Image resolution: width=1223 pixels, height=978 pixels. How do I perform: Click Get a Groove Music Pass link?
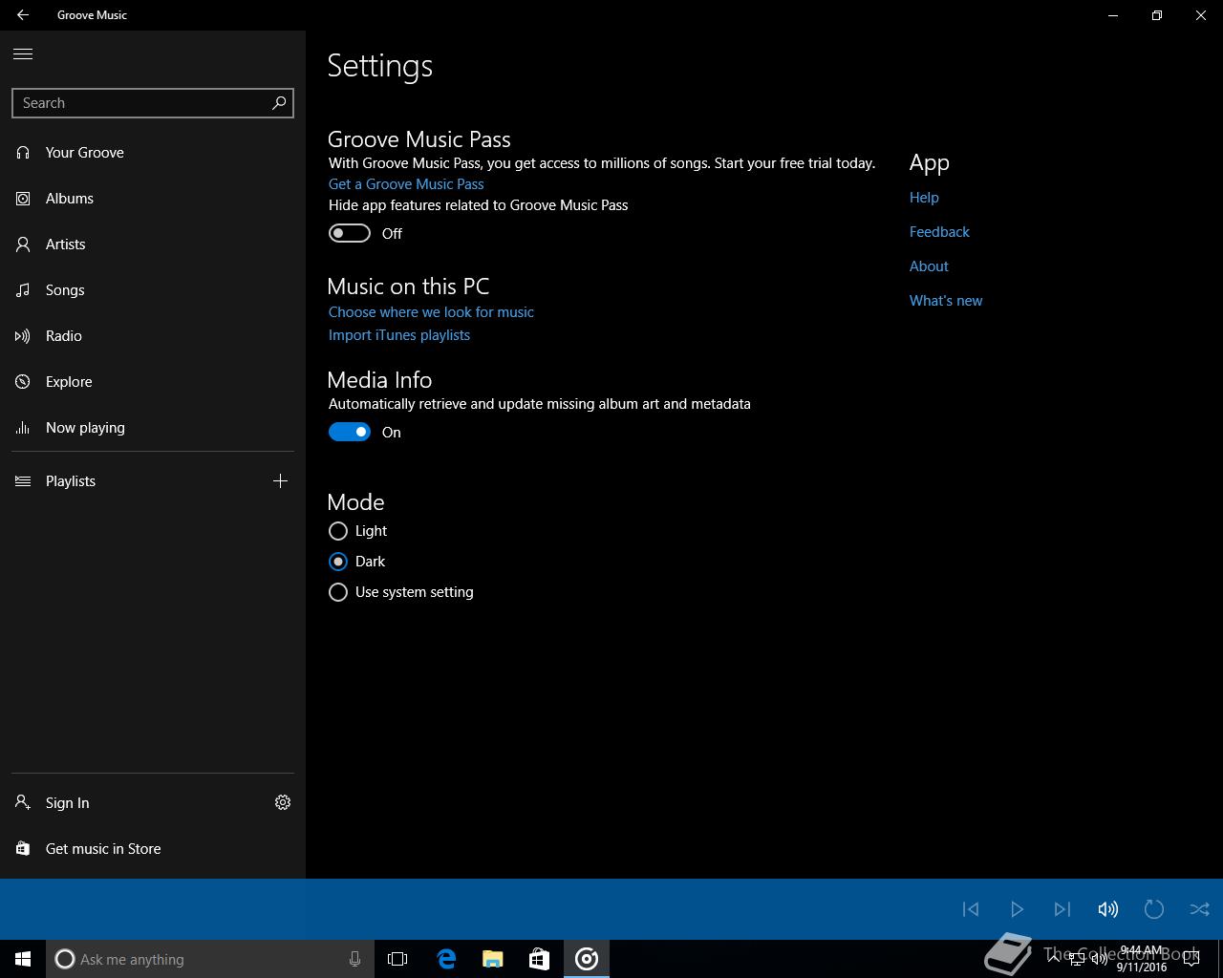(406, 184)
